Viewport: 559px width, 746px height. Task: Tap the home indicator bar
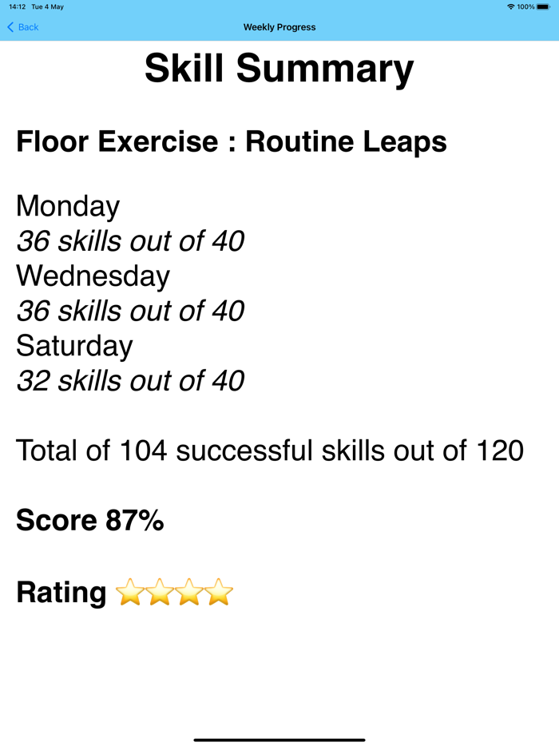click(x=279, y=740)
